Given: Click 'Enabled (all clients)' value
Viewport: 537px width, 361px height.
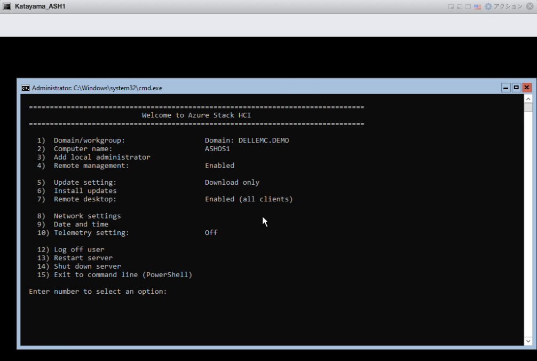Looking at the screenshot, I should click(x=249, y=199).
